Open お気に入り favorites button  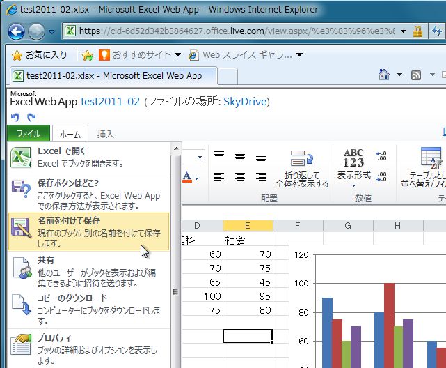(40, 55)
